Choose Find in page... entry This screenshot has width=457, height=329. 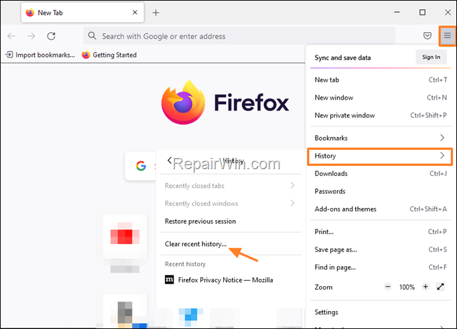pos(381,267)
